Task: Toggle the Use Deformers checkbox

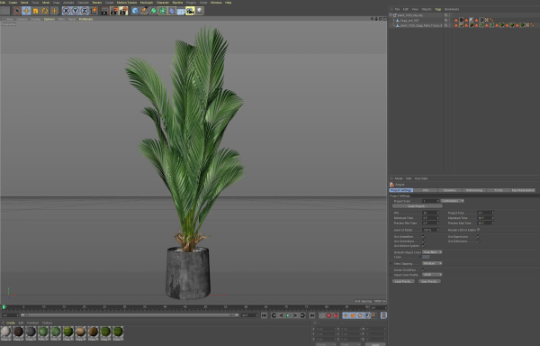Action: 478,241
